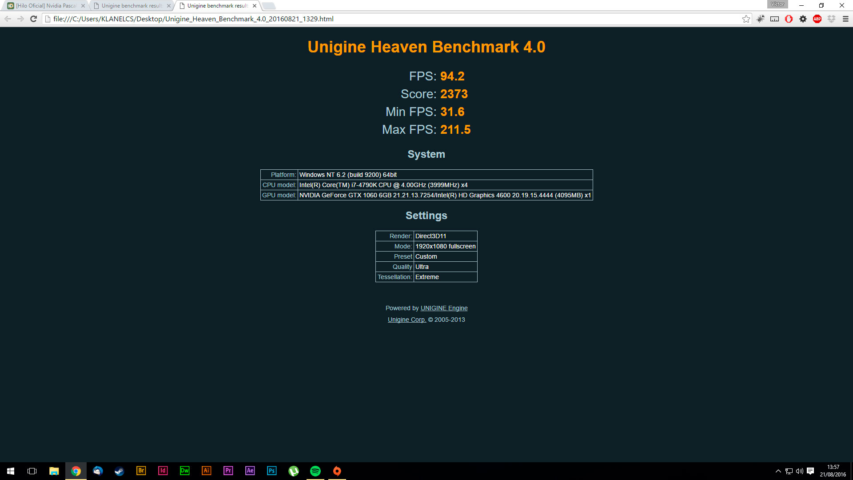Click the bug extension icon
The image size is (853, 480).
click(x=761, y=19)
